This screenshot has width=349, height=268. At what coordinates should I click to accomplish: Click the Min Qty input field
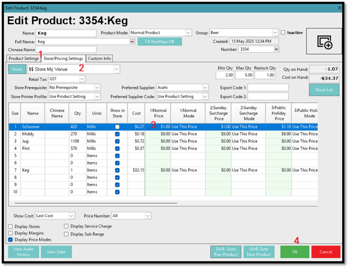[225, 75]
